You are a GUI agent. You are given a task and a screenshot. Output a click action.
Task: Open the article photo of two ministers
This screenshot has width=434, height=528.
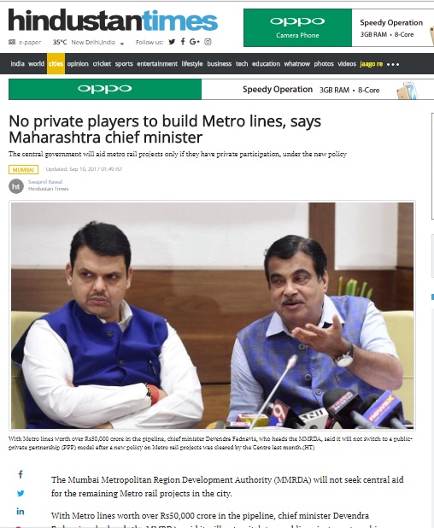click(212, 315)
